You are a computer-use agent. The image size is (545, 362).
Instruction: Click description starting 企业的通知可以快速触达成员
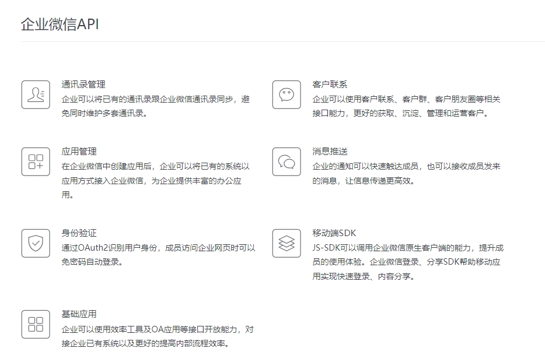pyautogui.click(x=406, y=174)
